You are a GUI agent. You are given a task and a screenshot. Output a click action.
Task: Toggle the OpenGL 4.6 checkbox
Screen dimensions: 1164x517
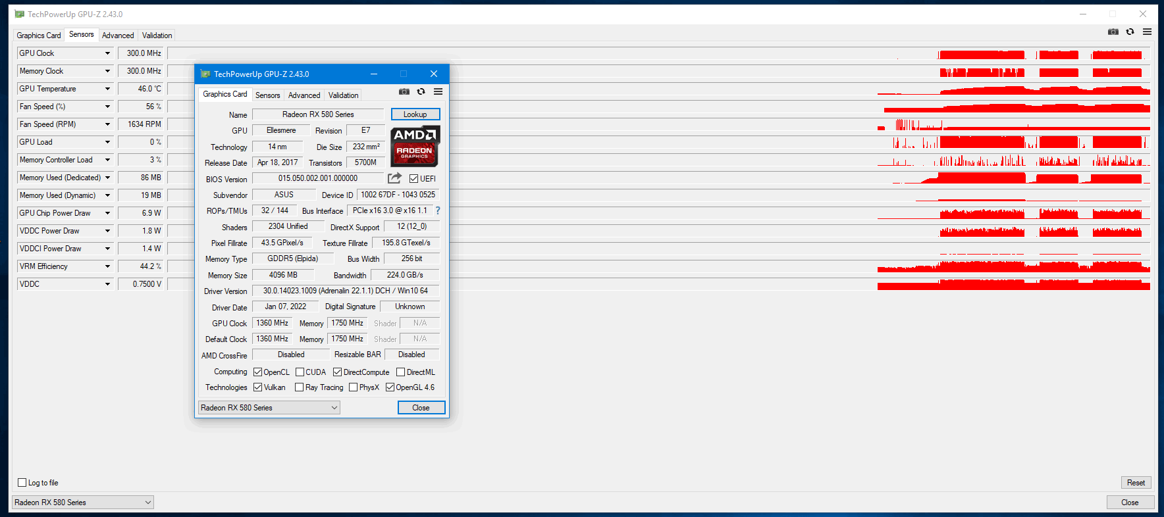click(x=390, y=387)
